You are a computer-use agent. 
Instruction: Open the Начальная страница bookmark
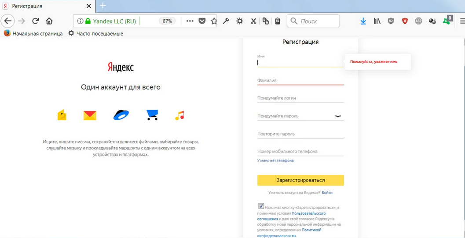pyautogui.click(x=33, y=33)
